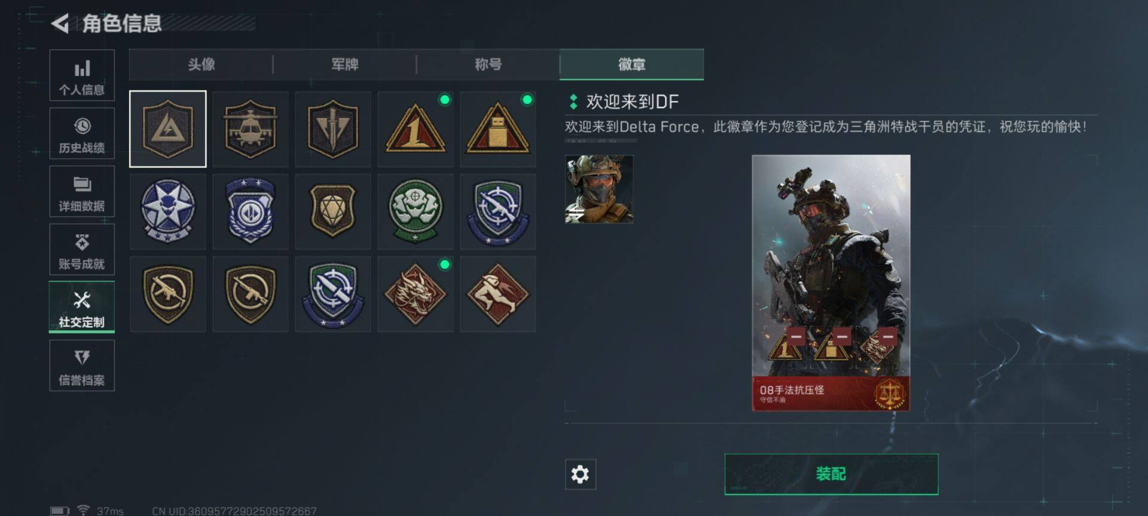Open the 详细数据 sidebar section

pos(82,192)
